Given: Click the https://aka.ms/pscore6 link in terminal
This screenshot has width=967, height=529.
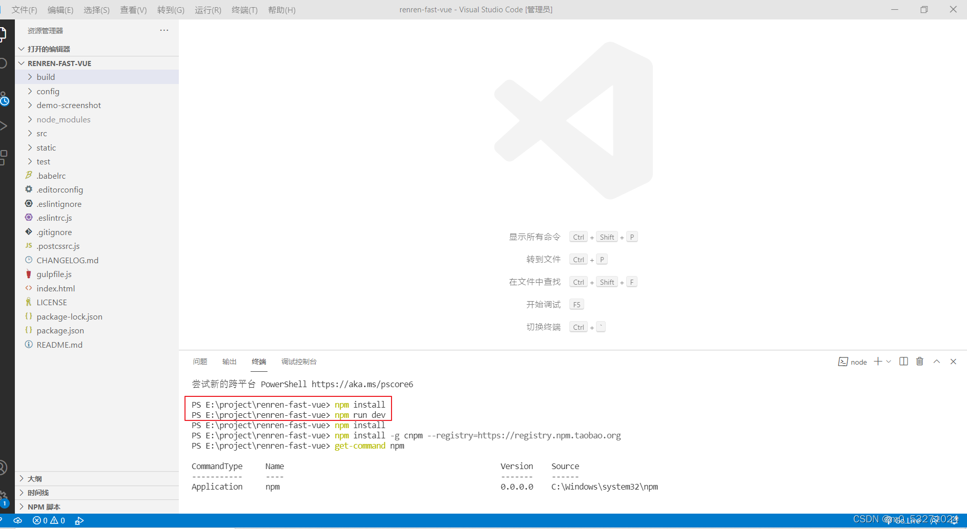Looking at the screenshot, I should tap(362, 384).
